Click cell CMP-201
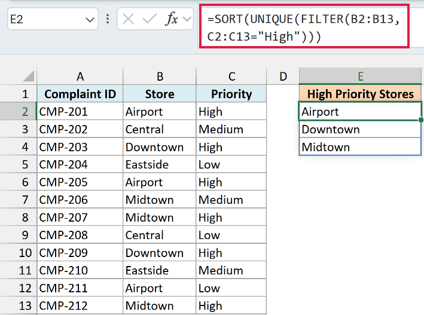The height and width of the screenshot is (315, 424). pyautogui.click(x=80, y=111)
